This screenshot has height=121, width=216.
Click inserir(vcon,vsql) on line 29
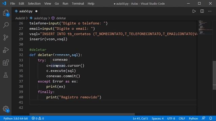pyautogui.click(x=48, y=39)
